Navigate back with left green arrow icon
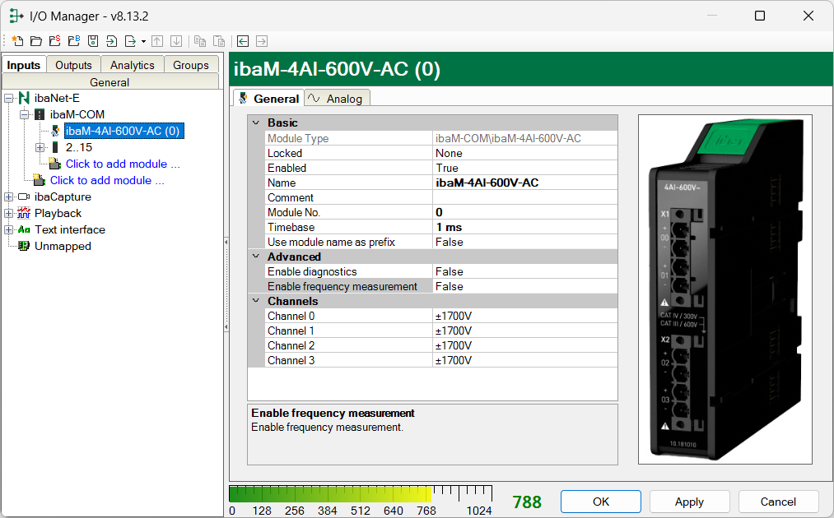Viewport: 834px width, 518px height. coord(243,41)
